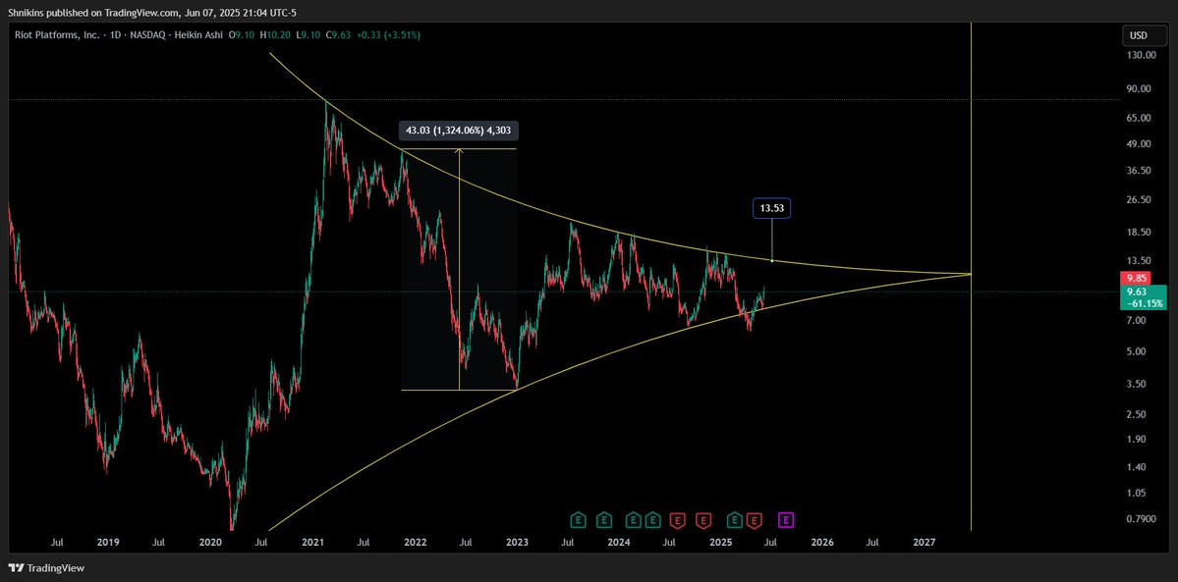Click the 13.53 price callout label
Viewport: 1178px width, 582px height.
coord(771,209)
